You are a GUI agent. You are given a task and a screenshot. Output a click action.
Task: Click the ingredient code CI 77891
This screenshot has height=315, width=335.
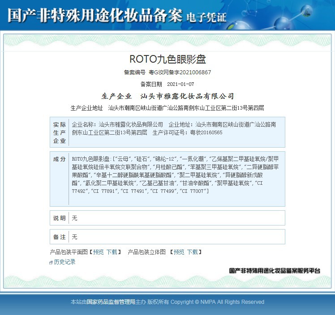(104, 191)
